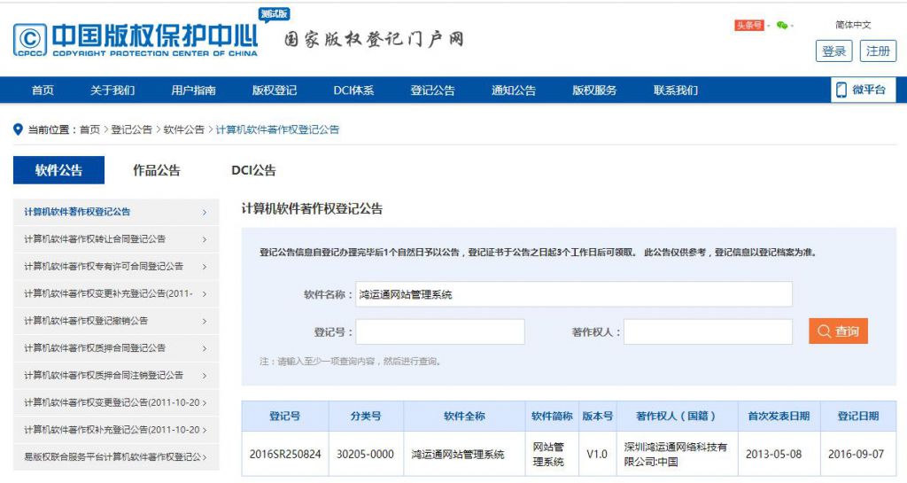907x483 pixels.
Task: Open the 通知公告 nav item
Action: (514, 90)
